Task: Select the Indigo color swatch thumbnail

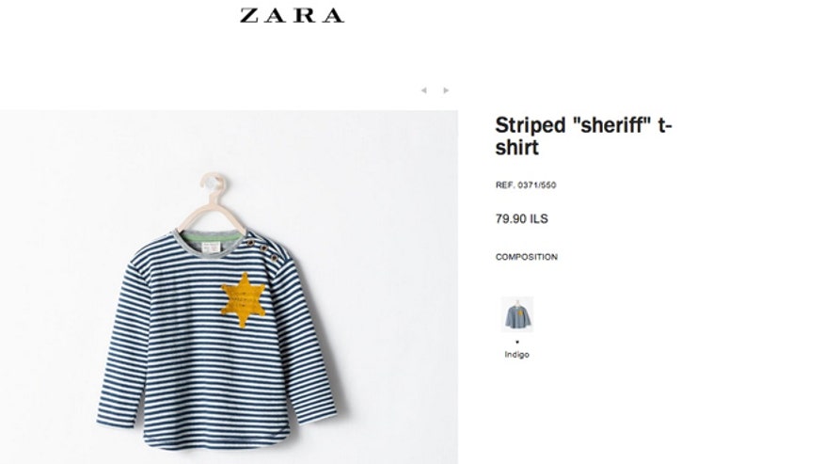Action: tap(517, 314)
